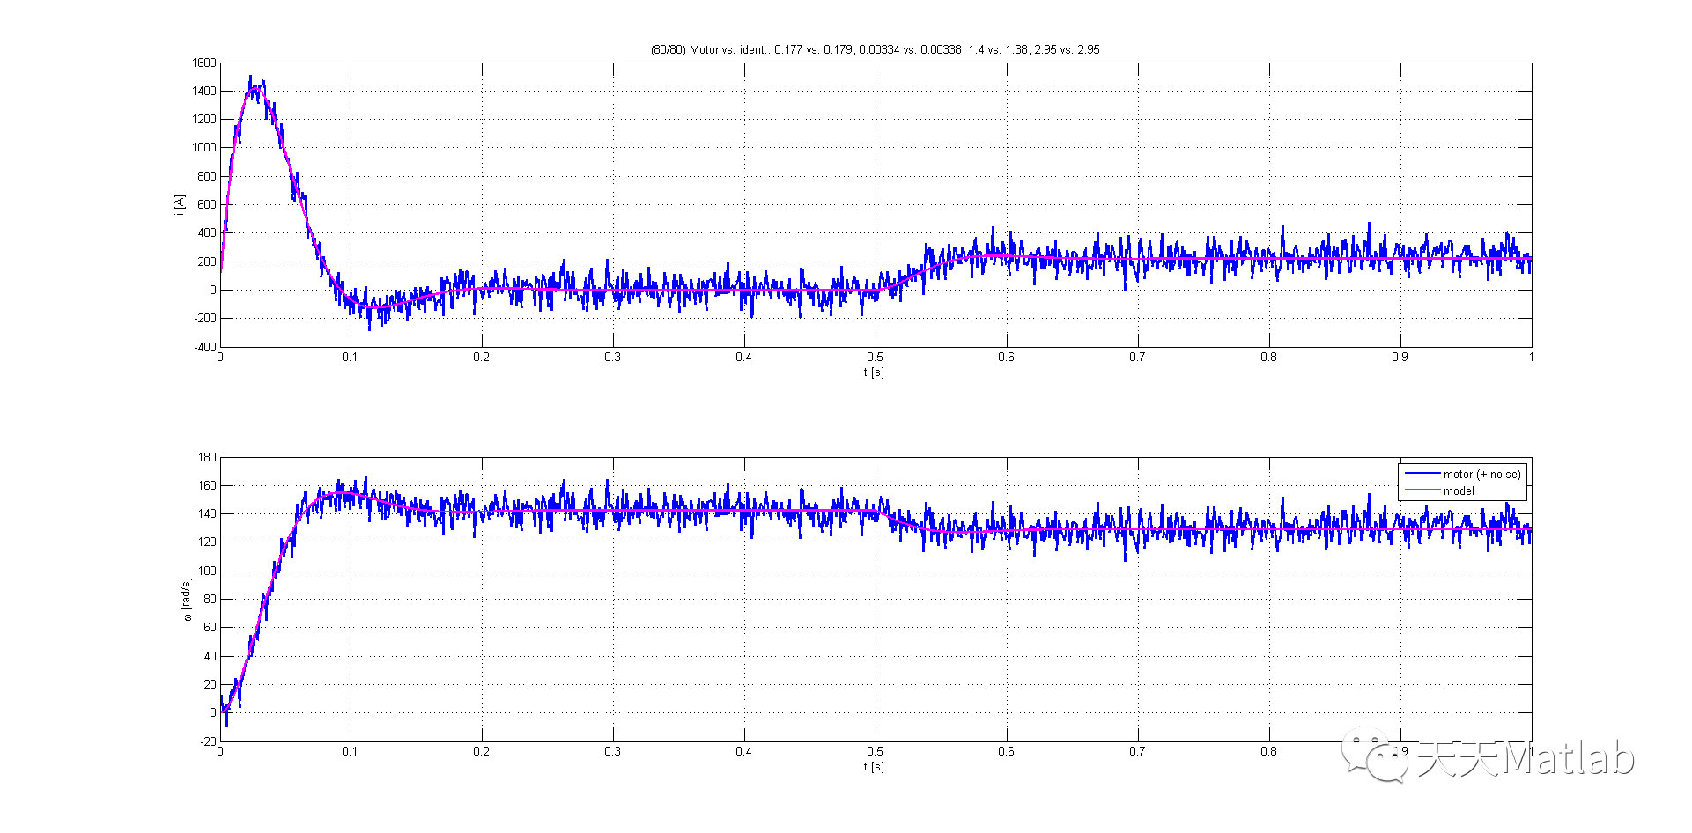Viewport: 1692px width, 833px height.
Task: Click the '0.7' x-tick of speed plot
Action: pos(1137,752)
